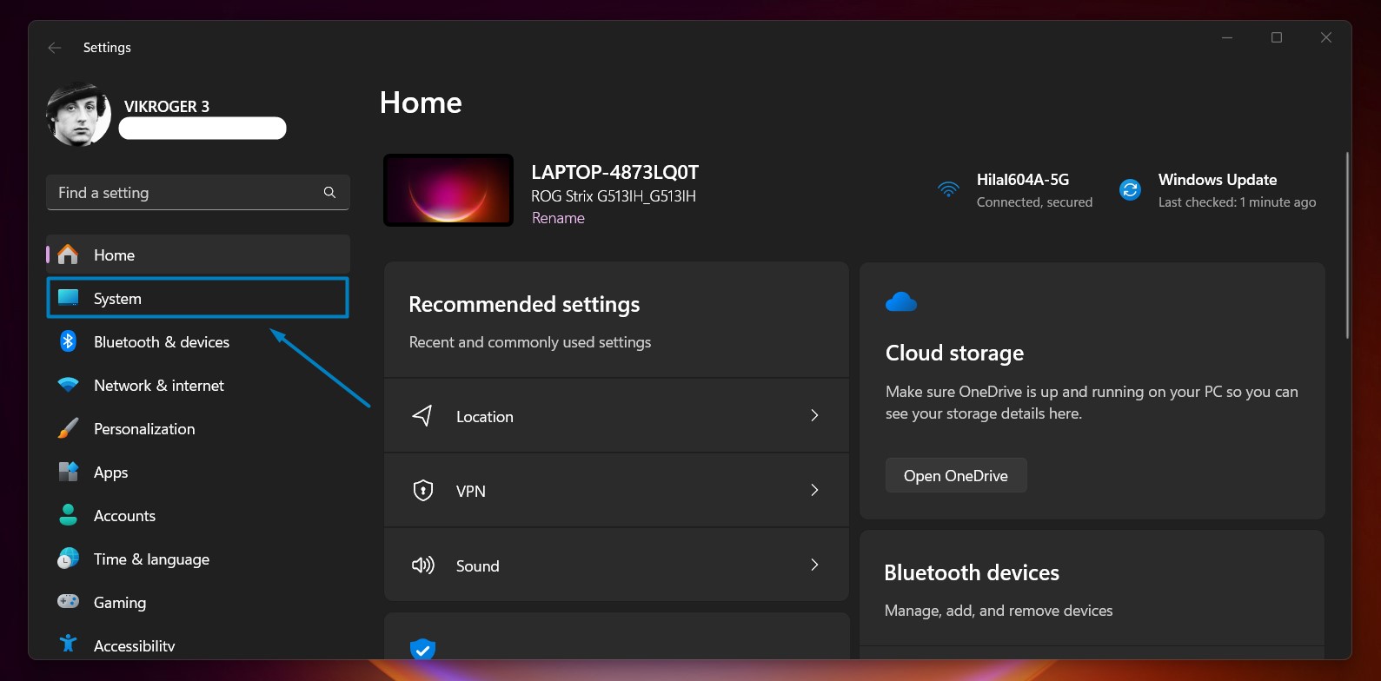Screen dimensions: 1381x681
Task: Click the vertical scrollbar in Settings
Action: point(1347,246)
